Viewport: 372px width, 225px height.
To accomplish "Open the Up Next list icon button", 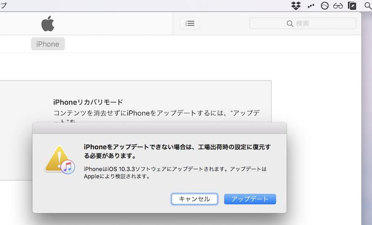I will click(x=190, y=23).
